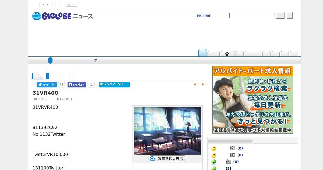Image resolution: width=323 pixels, height=170 pixels.
Task: Click into the header search input field
Action: coord(252,16)
